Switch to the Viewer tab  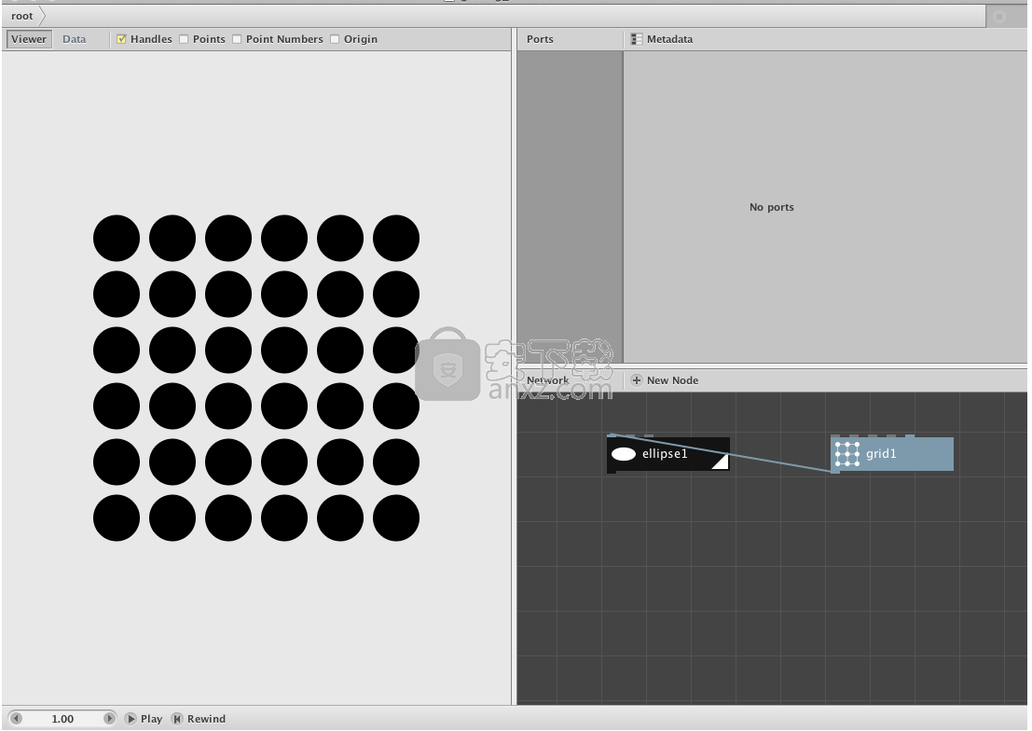tap(29, 39)
